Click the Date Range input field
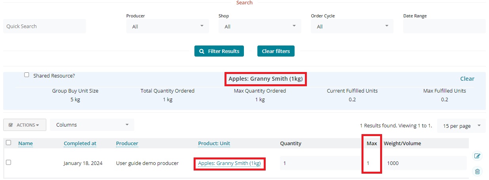This screenshot has height=180, width=489. [x=444, y=26]
